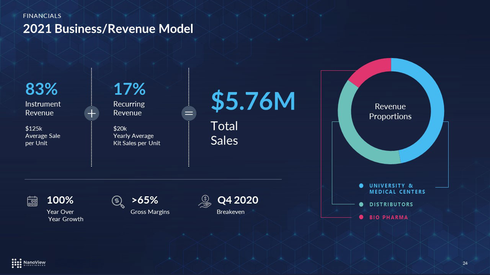Click the NanoView logo
This screenshot has height=275, width=490.
pos(29,263)
